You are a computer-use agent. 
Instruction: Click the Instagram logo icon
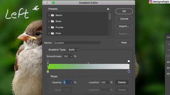tap(150, 2)
